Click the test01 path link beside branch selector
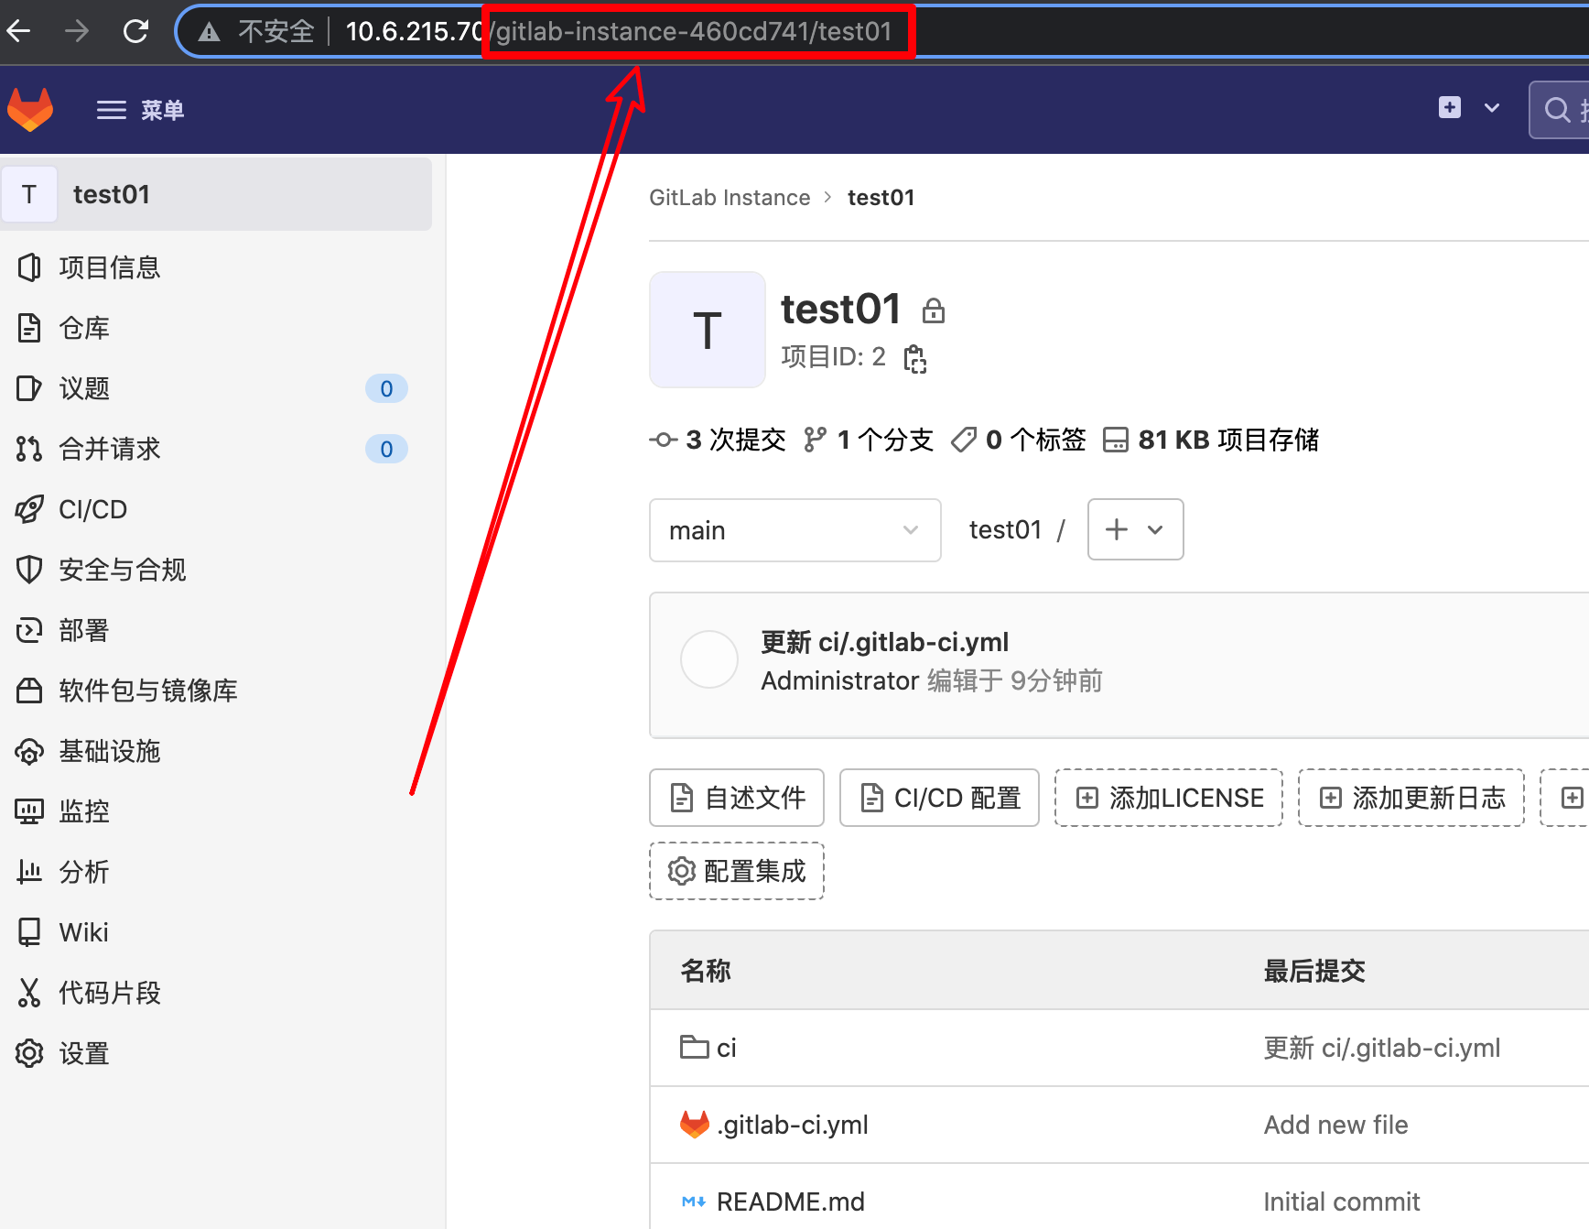 pos(1005,530)
